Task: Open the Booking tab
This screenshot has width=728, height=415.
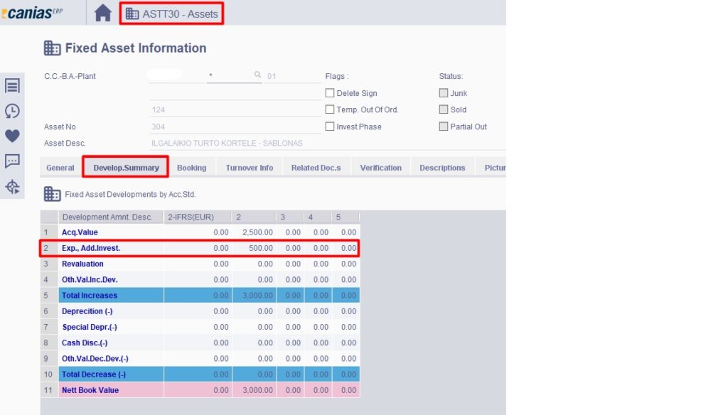Action: [x=191, y=168]
